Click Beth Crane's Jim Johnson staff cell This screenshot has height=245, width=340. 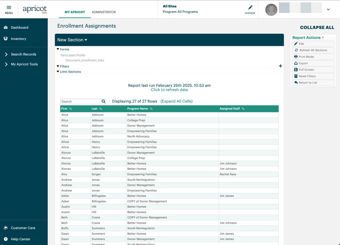tap(248, 223)
